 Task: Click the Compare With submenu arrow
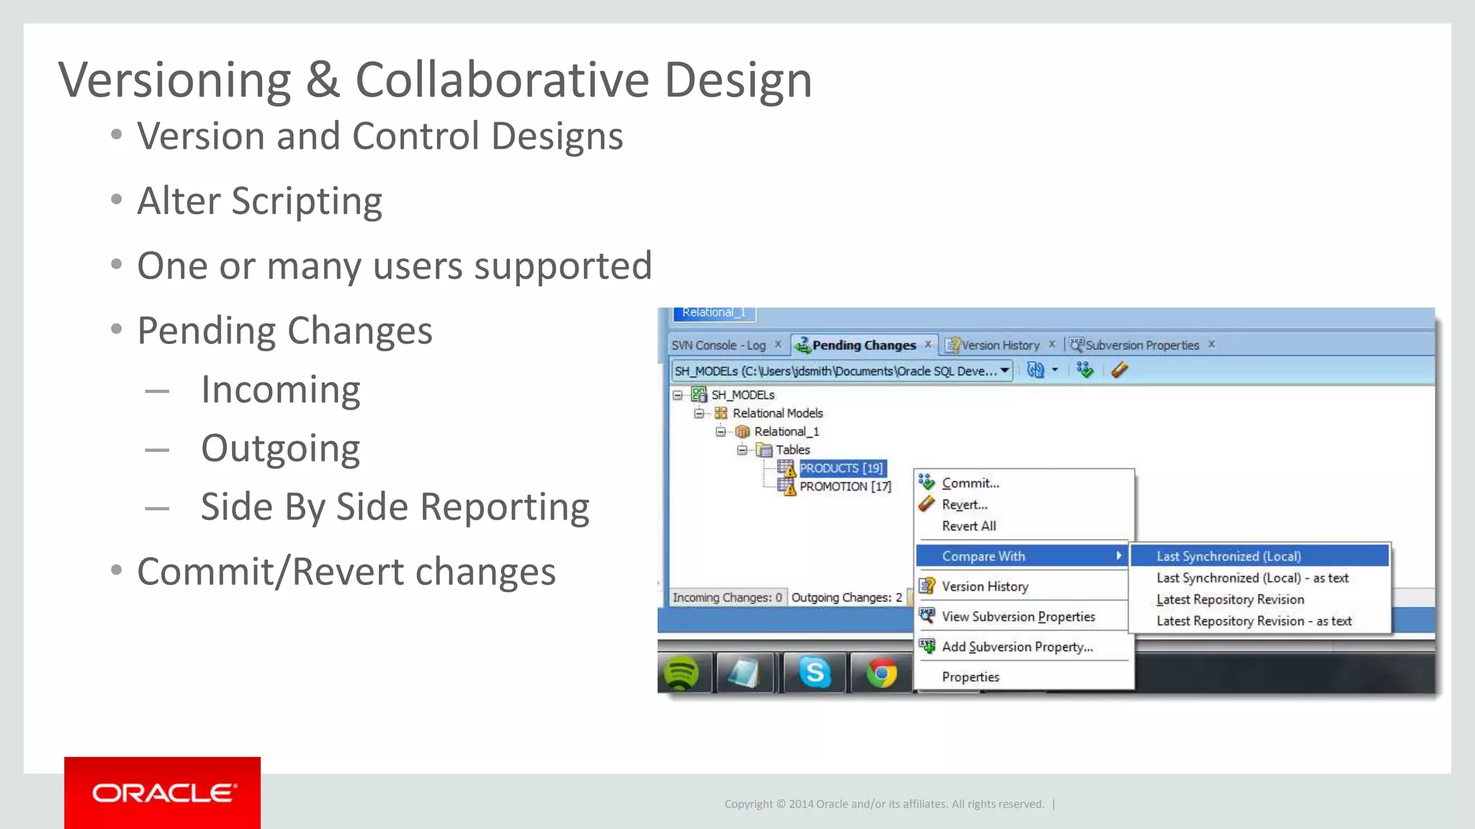(1118, 556)
